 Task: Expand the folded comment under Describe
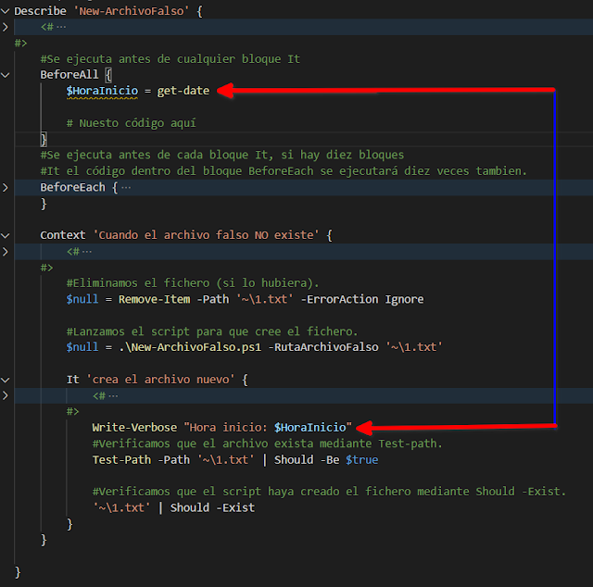click(x=6, y=27)
